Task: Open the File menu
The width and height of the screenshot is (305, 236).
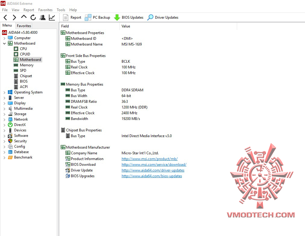Action: click(x=5, y=10)
